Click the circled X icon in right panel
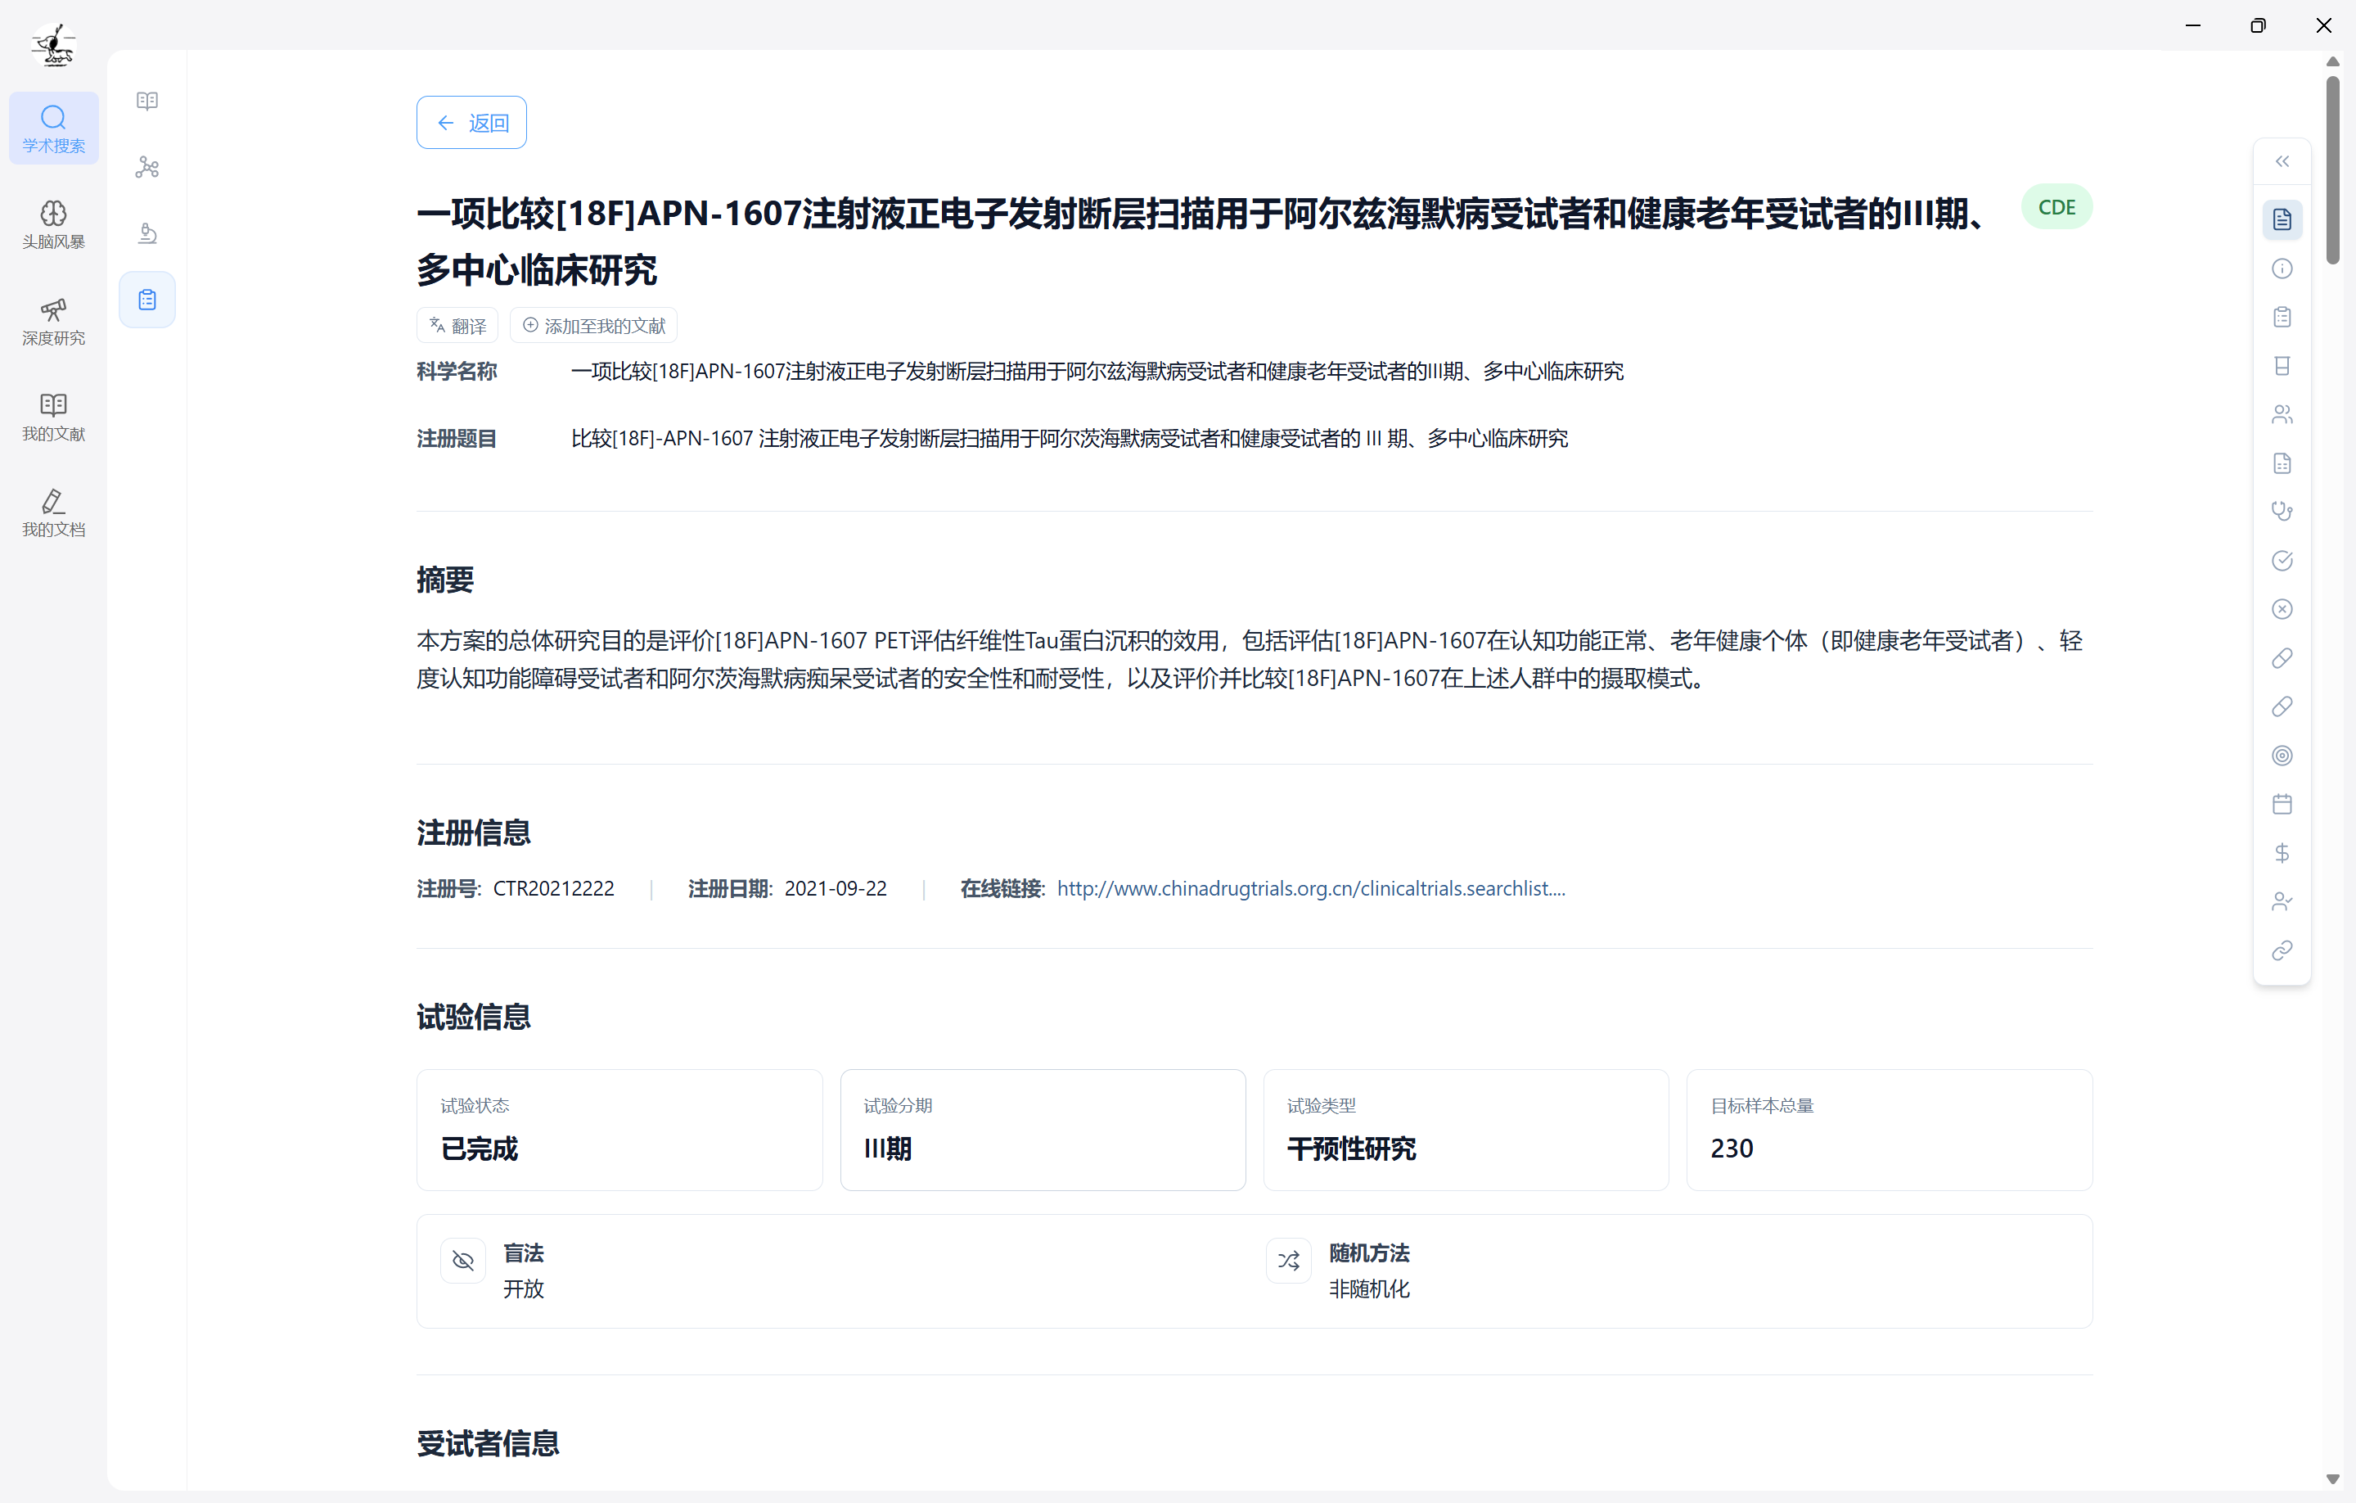 [2282, 610]
